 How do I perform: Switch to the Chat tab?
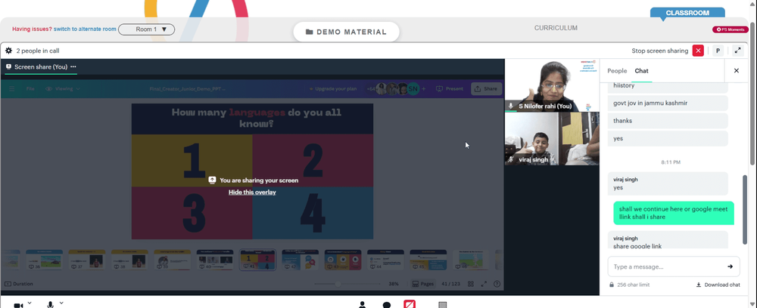tap(641, 71)
